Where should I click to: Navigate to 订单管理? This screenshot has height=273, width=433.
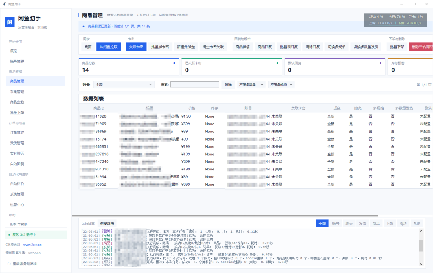pyautogui.click(x=36, y=132)
